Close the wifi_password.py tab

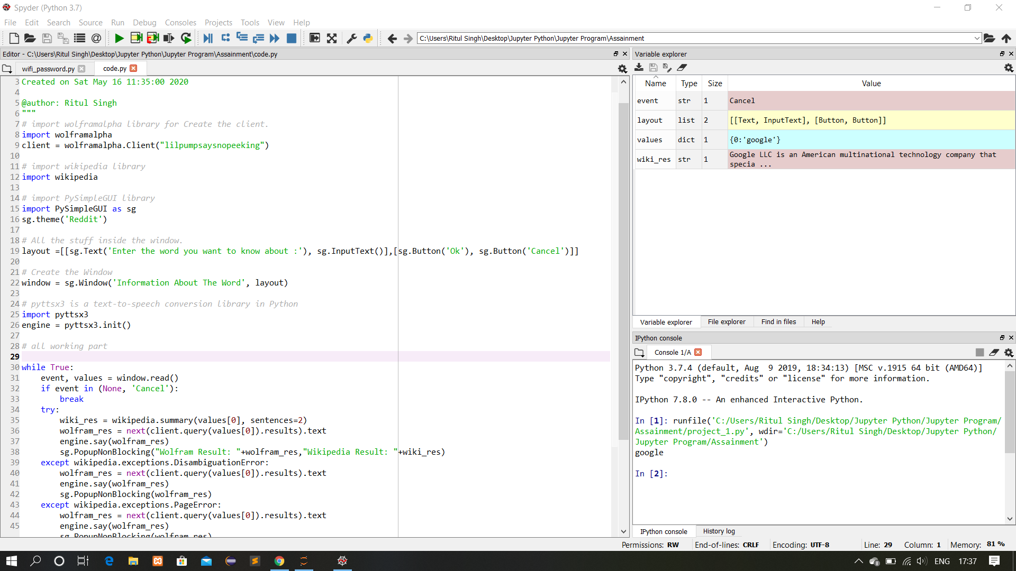81,69
